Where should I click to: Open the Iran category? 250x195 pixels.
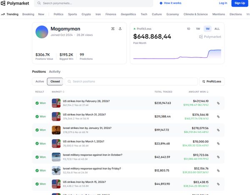click(98, 14)
